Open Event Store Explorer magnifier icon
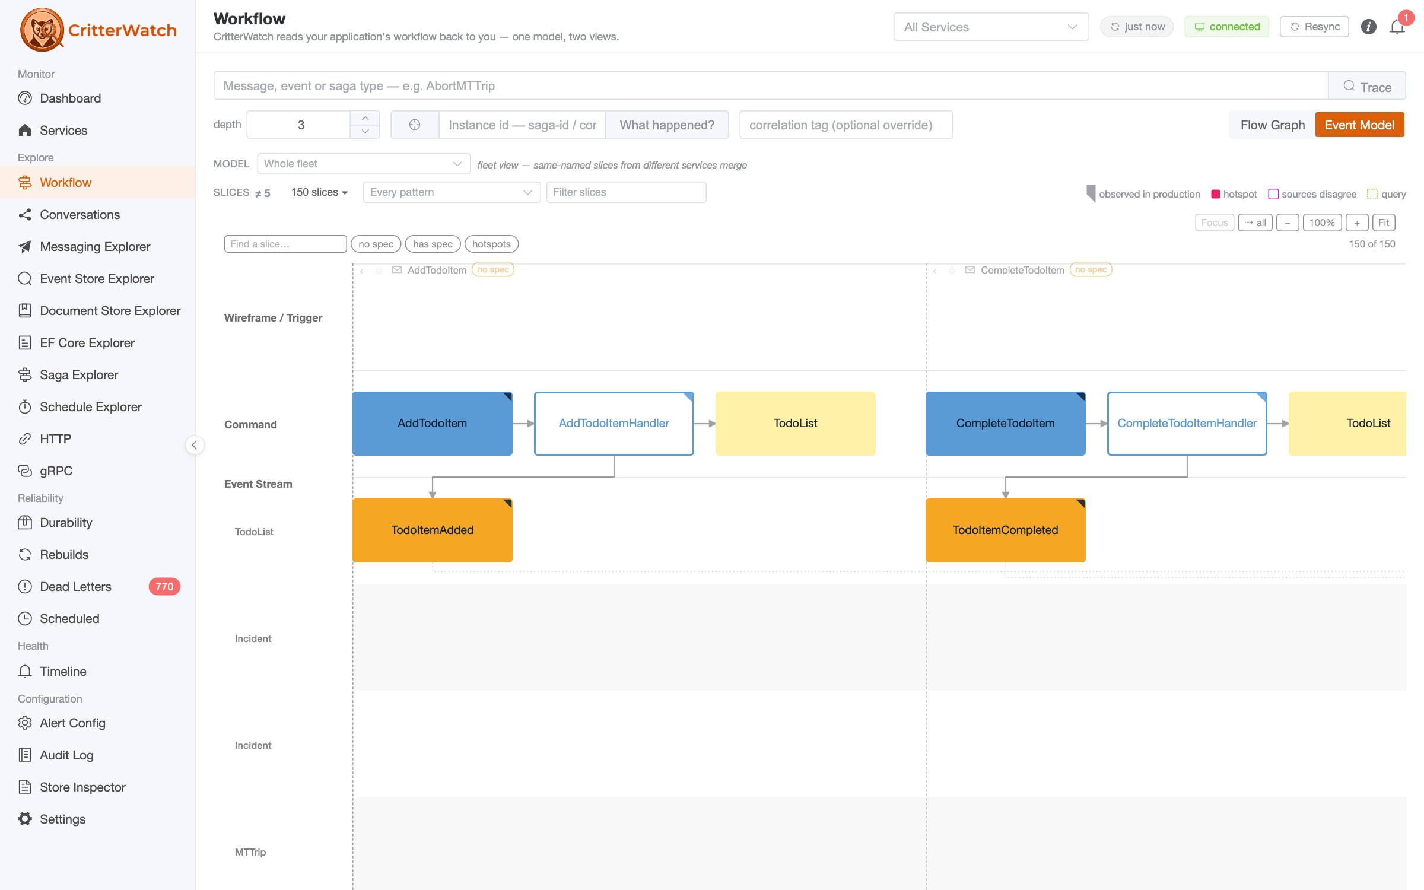1424x890 pixels. [25, 279]
